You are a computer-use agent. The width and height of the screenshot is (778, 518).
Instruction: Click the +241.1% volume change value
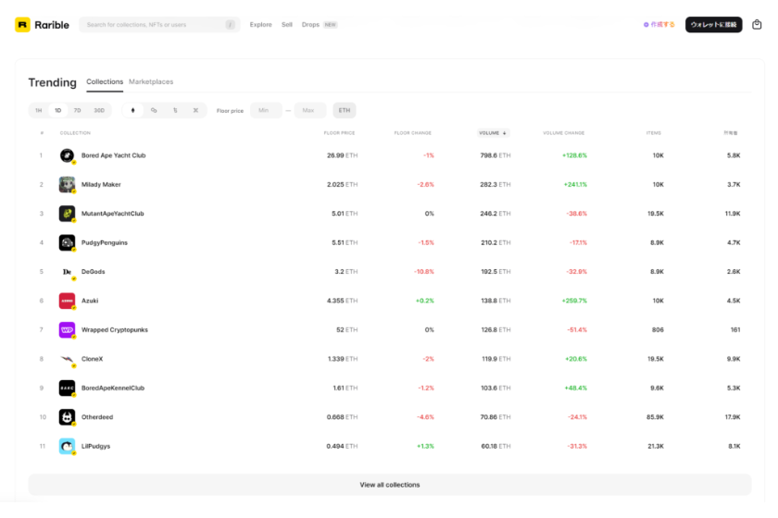pos(575,184)
